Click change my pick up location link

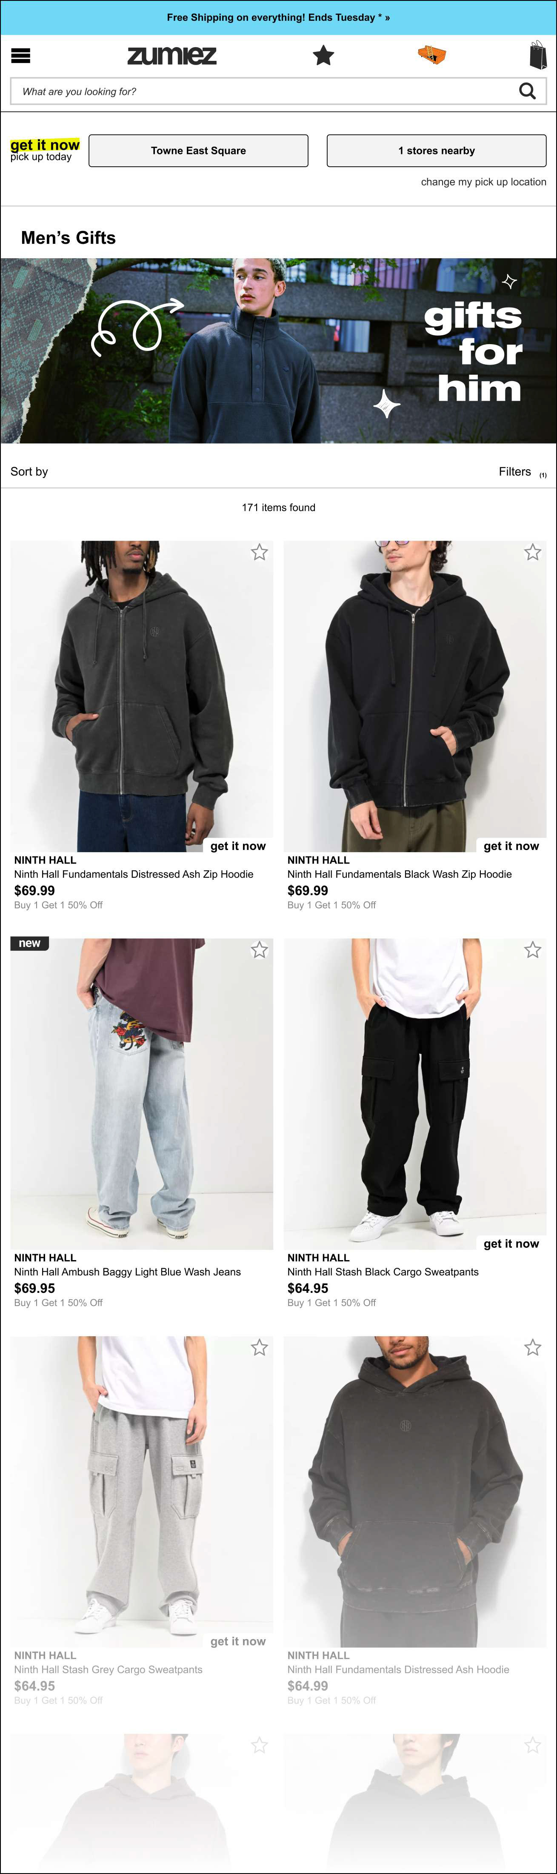click(x=483, y=182)
